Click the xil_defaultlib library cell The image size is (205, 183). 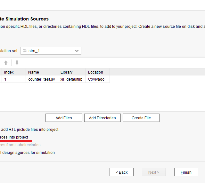point(71,79)
